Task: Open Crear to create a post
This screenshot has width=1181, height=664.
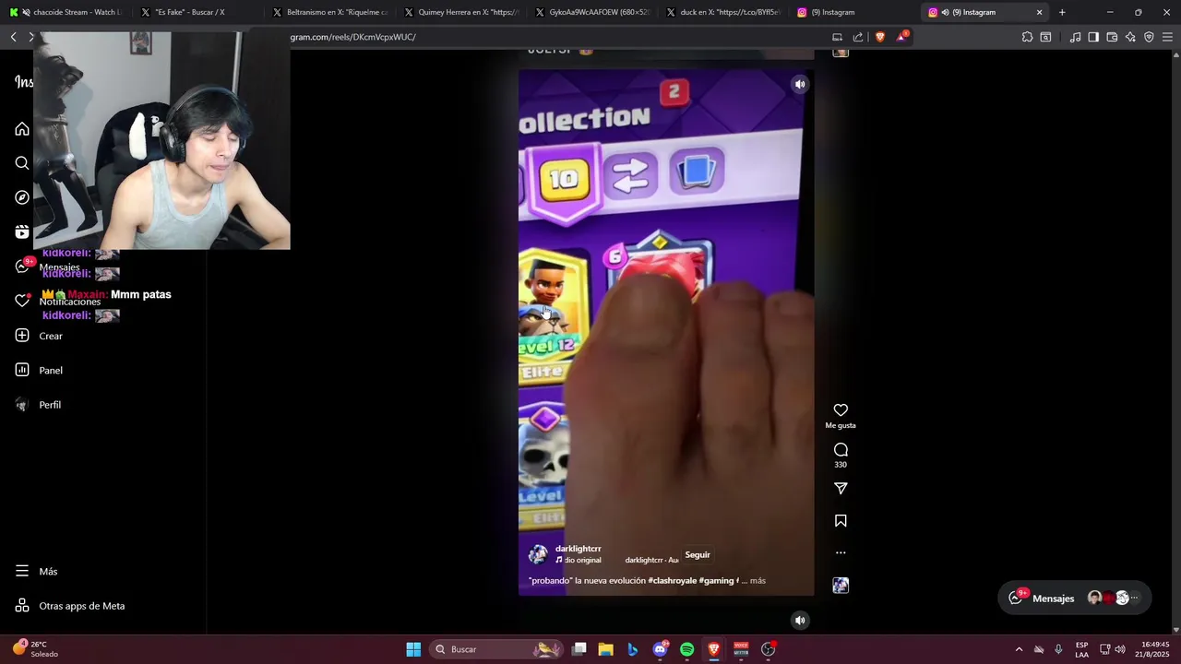Action: tap(39, 336)
